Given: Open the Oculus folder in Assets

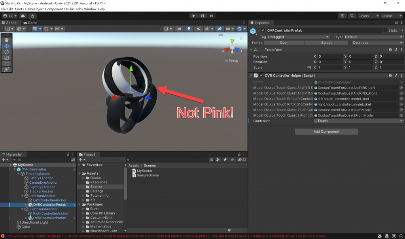Looking at the screenshot, I should 96,178.
